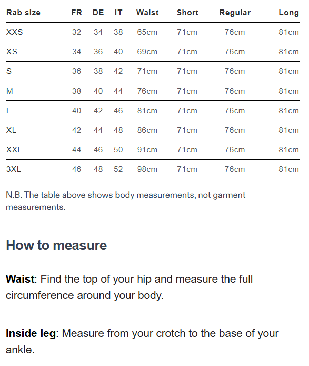Click the 81cm Long value for L
This screenshot has height=366, width=309.
[288, 110]
